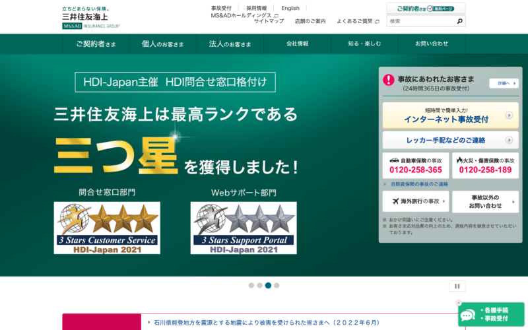The height and width of the screenshot is (330, 528).
Task: Click the HDI問合せ窓口格付け banner heading
Action: (175, 82)
